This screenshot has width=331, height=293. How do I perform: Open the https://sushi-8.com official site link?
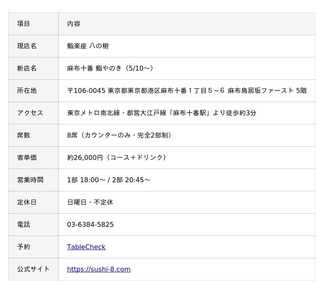98,269
